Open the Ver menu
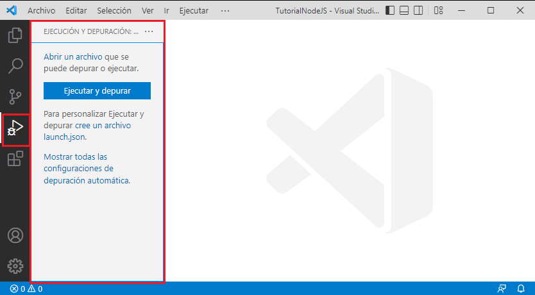Viewport: 535px width, 295px height. pyautogui.click(x=148, y=10)
